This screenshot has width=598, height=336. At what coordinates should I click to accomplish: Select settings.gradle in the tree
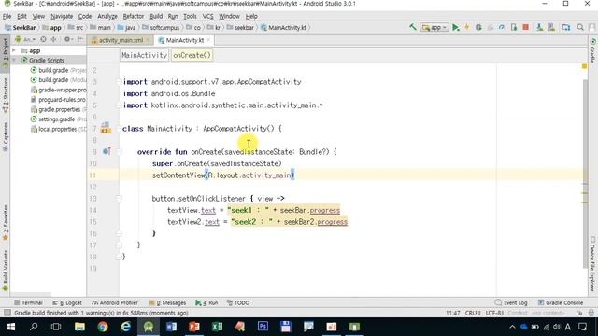(x=58, y=119)
